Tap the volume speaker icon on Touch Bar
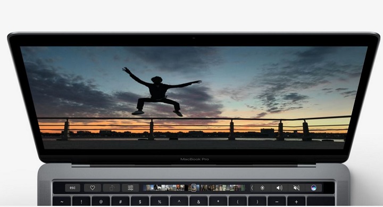Screen dimensions: 383x207 (x=279, y=188)
